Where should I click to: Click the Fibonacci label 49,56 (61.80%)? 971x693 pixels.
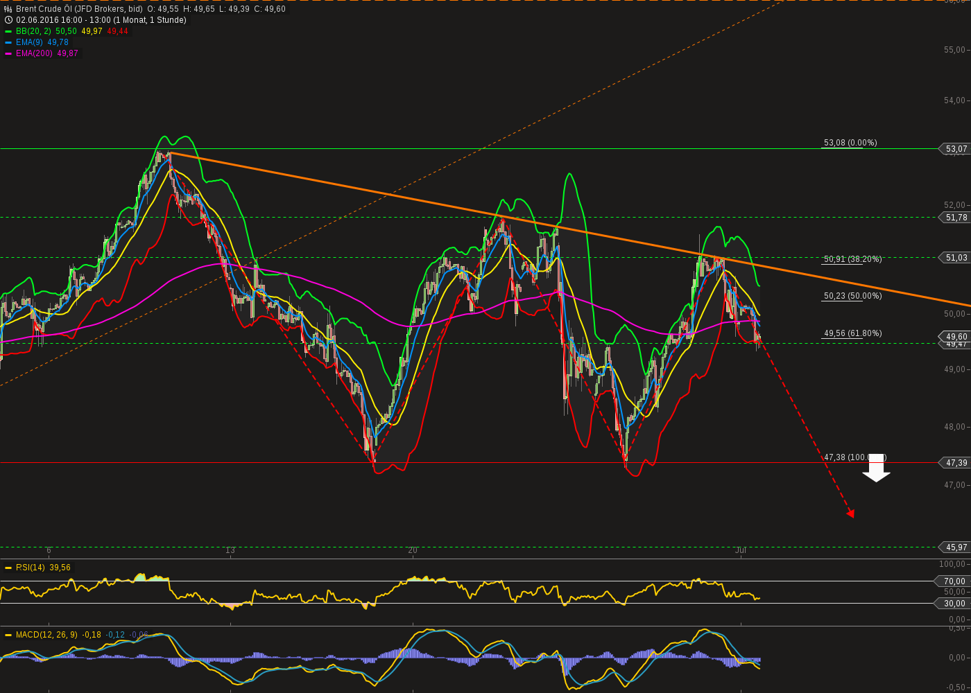(853, 333)
